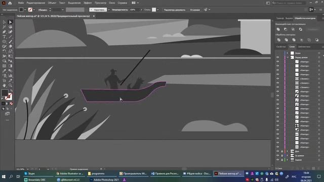Open Skype from the taskbar
324x182 pixels.
[38, 173]
